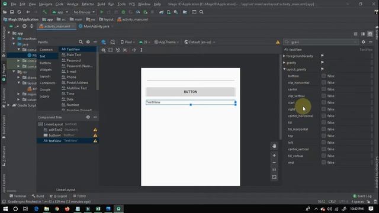This screenshot has width=379, height=213.
Task: Check the clip_vertical checkbox
Action: click(x=323, y=96)
